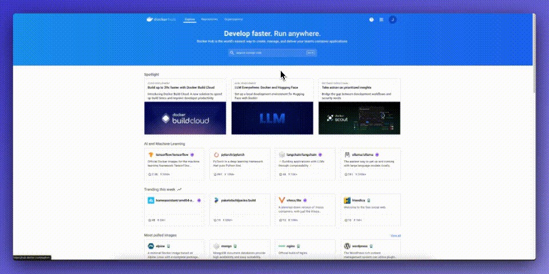The image size is (549, 274).
Task: Click the mongo logo icon
Action: pos(216,246)
